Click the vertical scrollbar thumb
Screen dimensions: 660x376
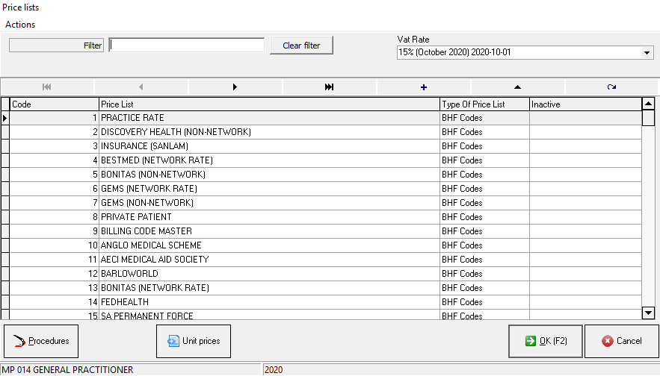(x=648, y=118)
